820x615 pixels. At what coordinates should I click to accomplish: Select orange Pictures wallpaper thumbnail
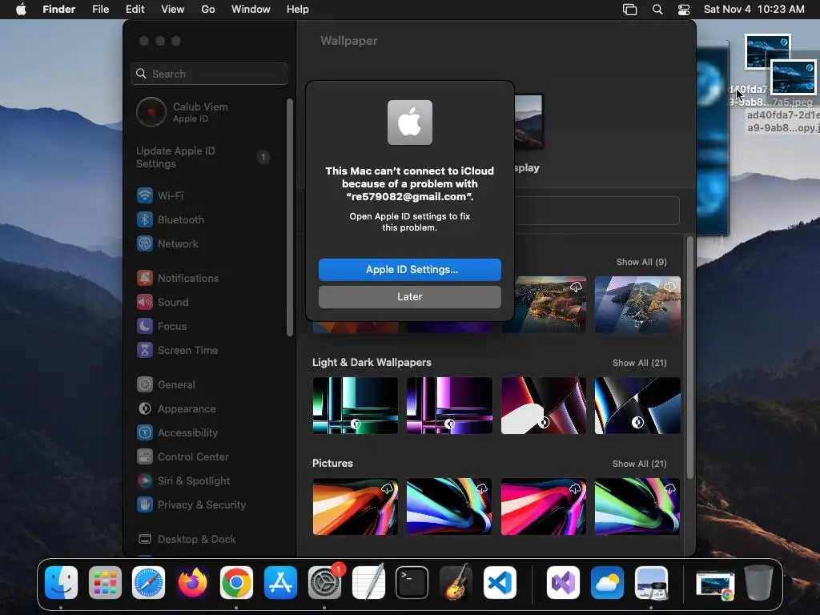pos(355,507)
